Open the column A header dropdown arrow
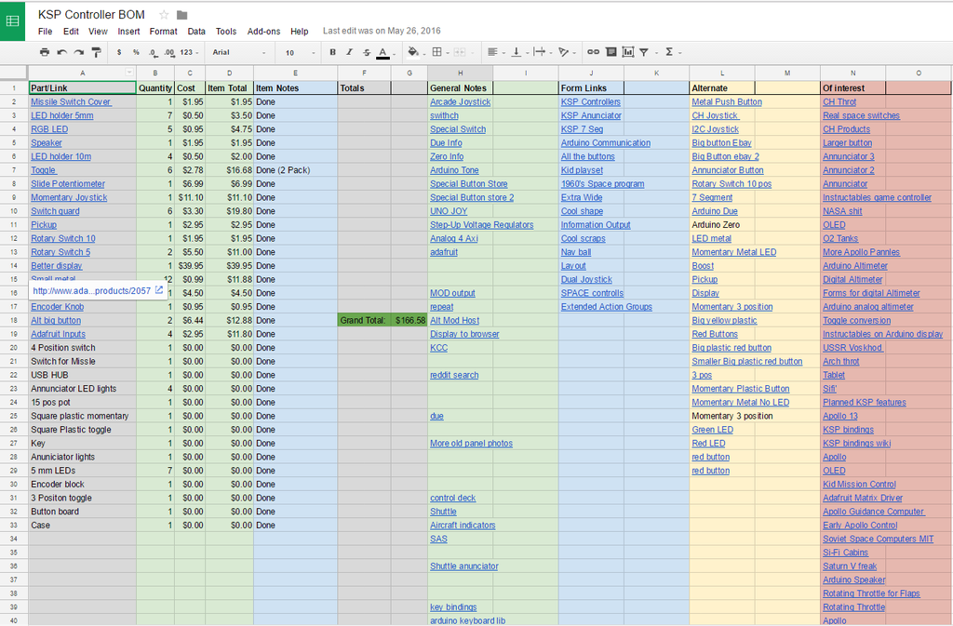953x626 pixels. pyautogui.click(x=129, y=73)
